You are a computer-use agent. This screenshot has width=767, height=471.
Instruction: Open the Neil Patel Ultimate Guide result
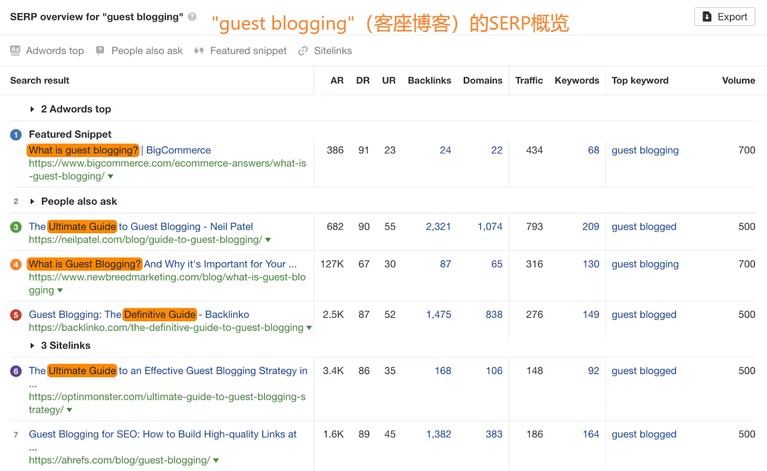click(x=141, y=226)
